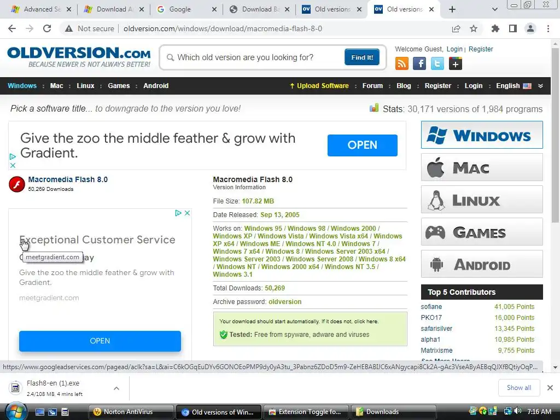Expand the English language dropdown
560x420 pixels.
540,86
